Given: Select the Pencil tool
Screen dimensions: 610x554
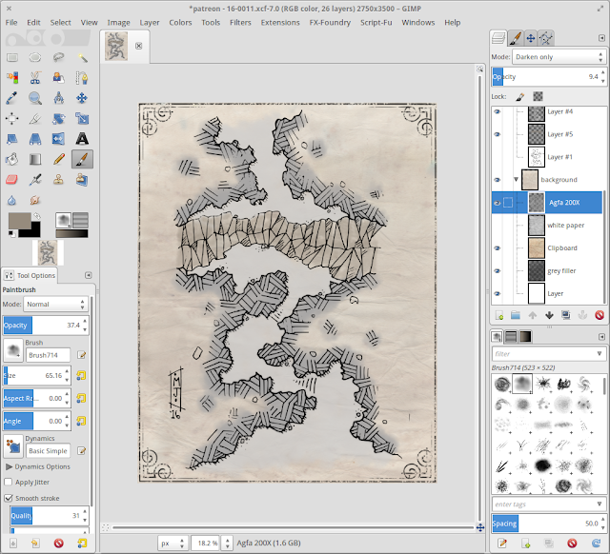Looking at the screenshot, I should click(59, 159).
